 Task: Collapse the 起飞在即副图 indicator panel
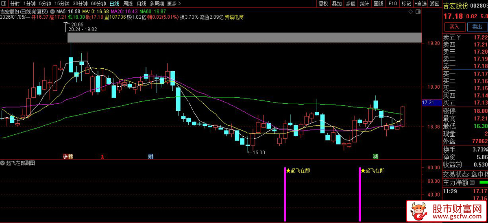click(3, 163)
